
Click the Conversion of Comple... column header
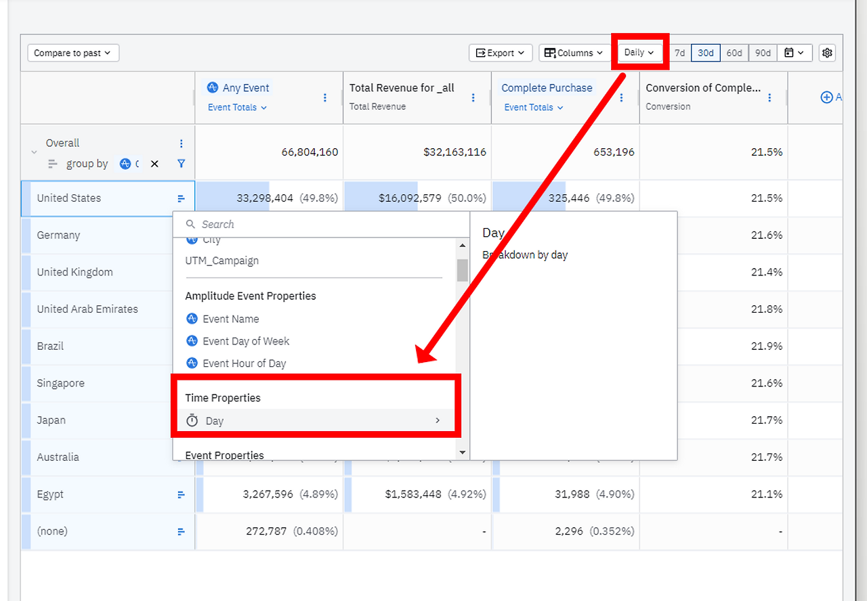tap(703, 88)
